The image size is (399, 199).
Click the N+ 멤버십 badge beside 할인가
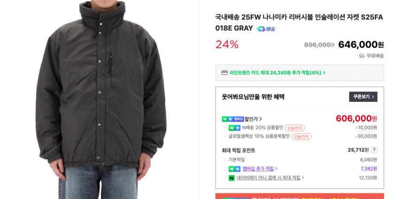click(233, 119)
